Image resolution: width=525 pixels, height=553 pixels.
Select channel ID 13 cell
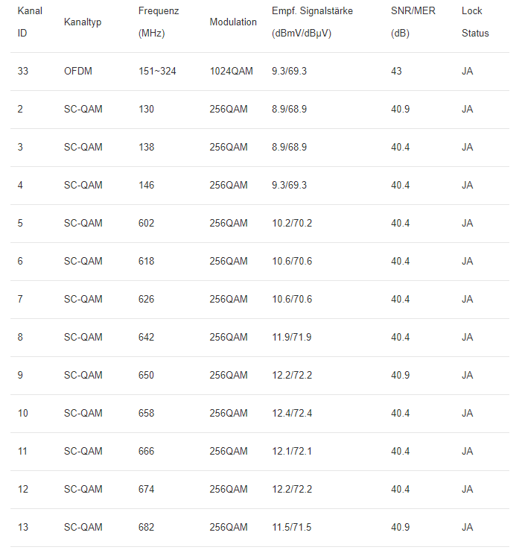tap(23, 527)
